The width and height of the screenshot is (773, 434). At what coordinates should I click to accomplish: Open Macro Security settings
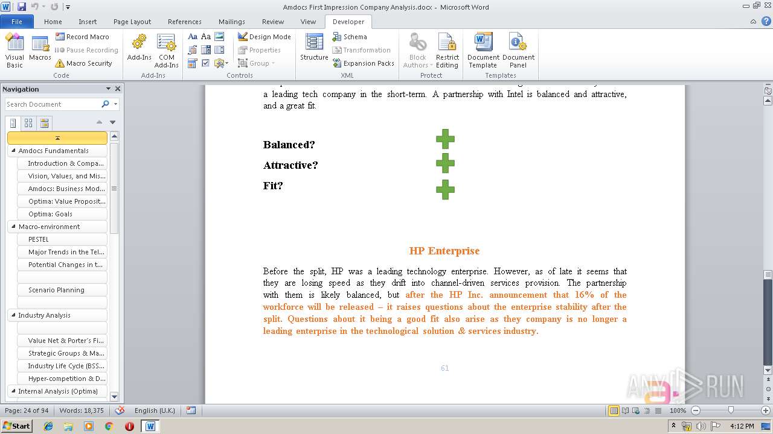coord(83,63)
